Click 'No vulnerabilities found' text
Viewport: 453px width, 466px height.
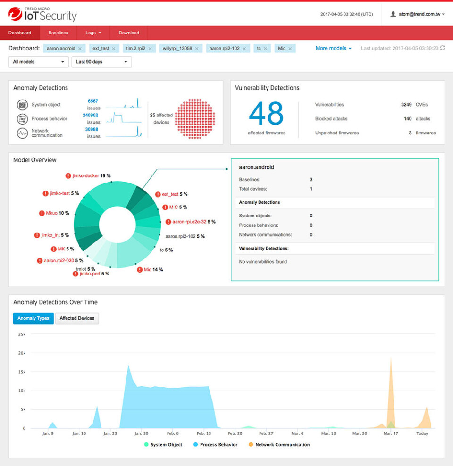[263, 262]
